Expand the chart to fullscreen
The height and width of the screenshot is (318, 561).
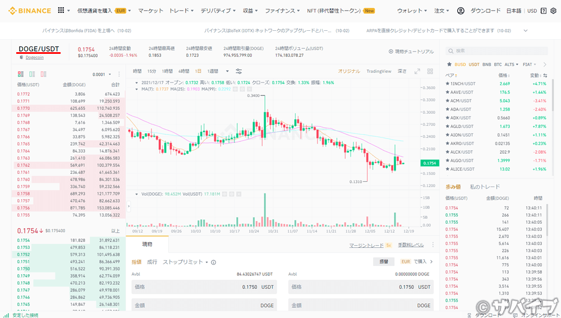(417, 71)
